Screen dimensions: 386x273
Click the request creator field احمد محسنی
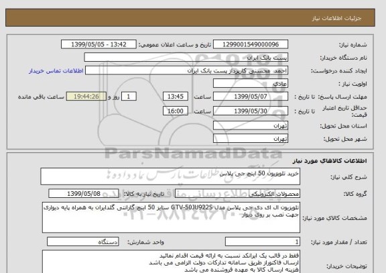pos(186,70)
